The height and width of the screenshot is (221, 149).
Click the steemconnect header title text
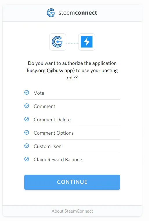pyautogui.click(x=78, y=13)
